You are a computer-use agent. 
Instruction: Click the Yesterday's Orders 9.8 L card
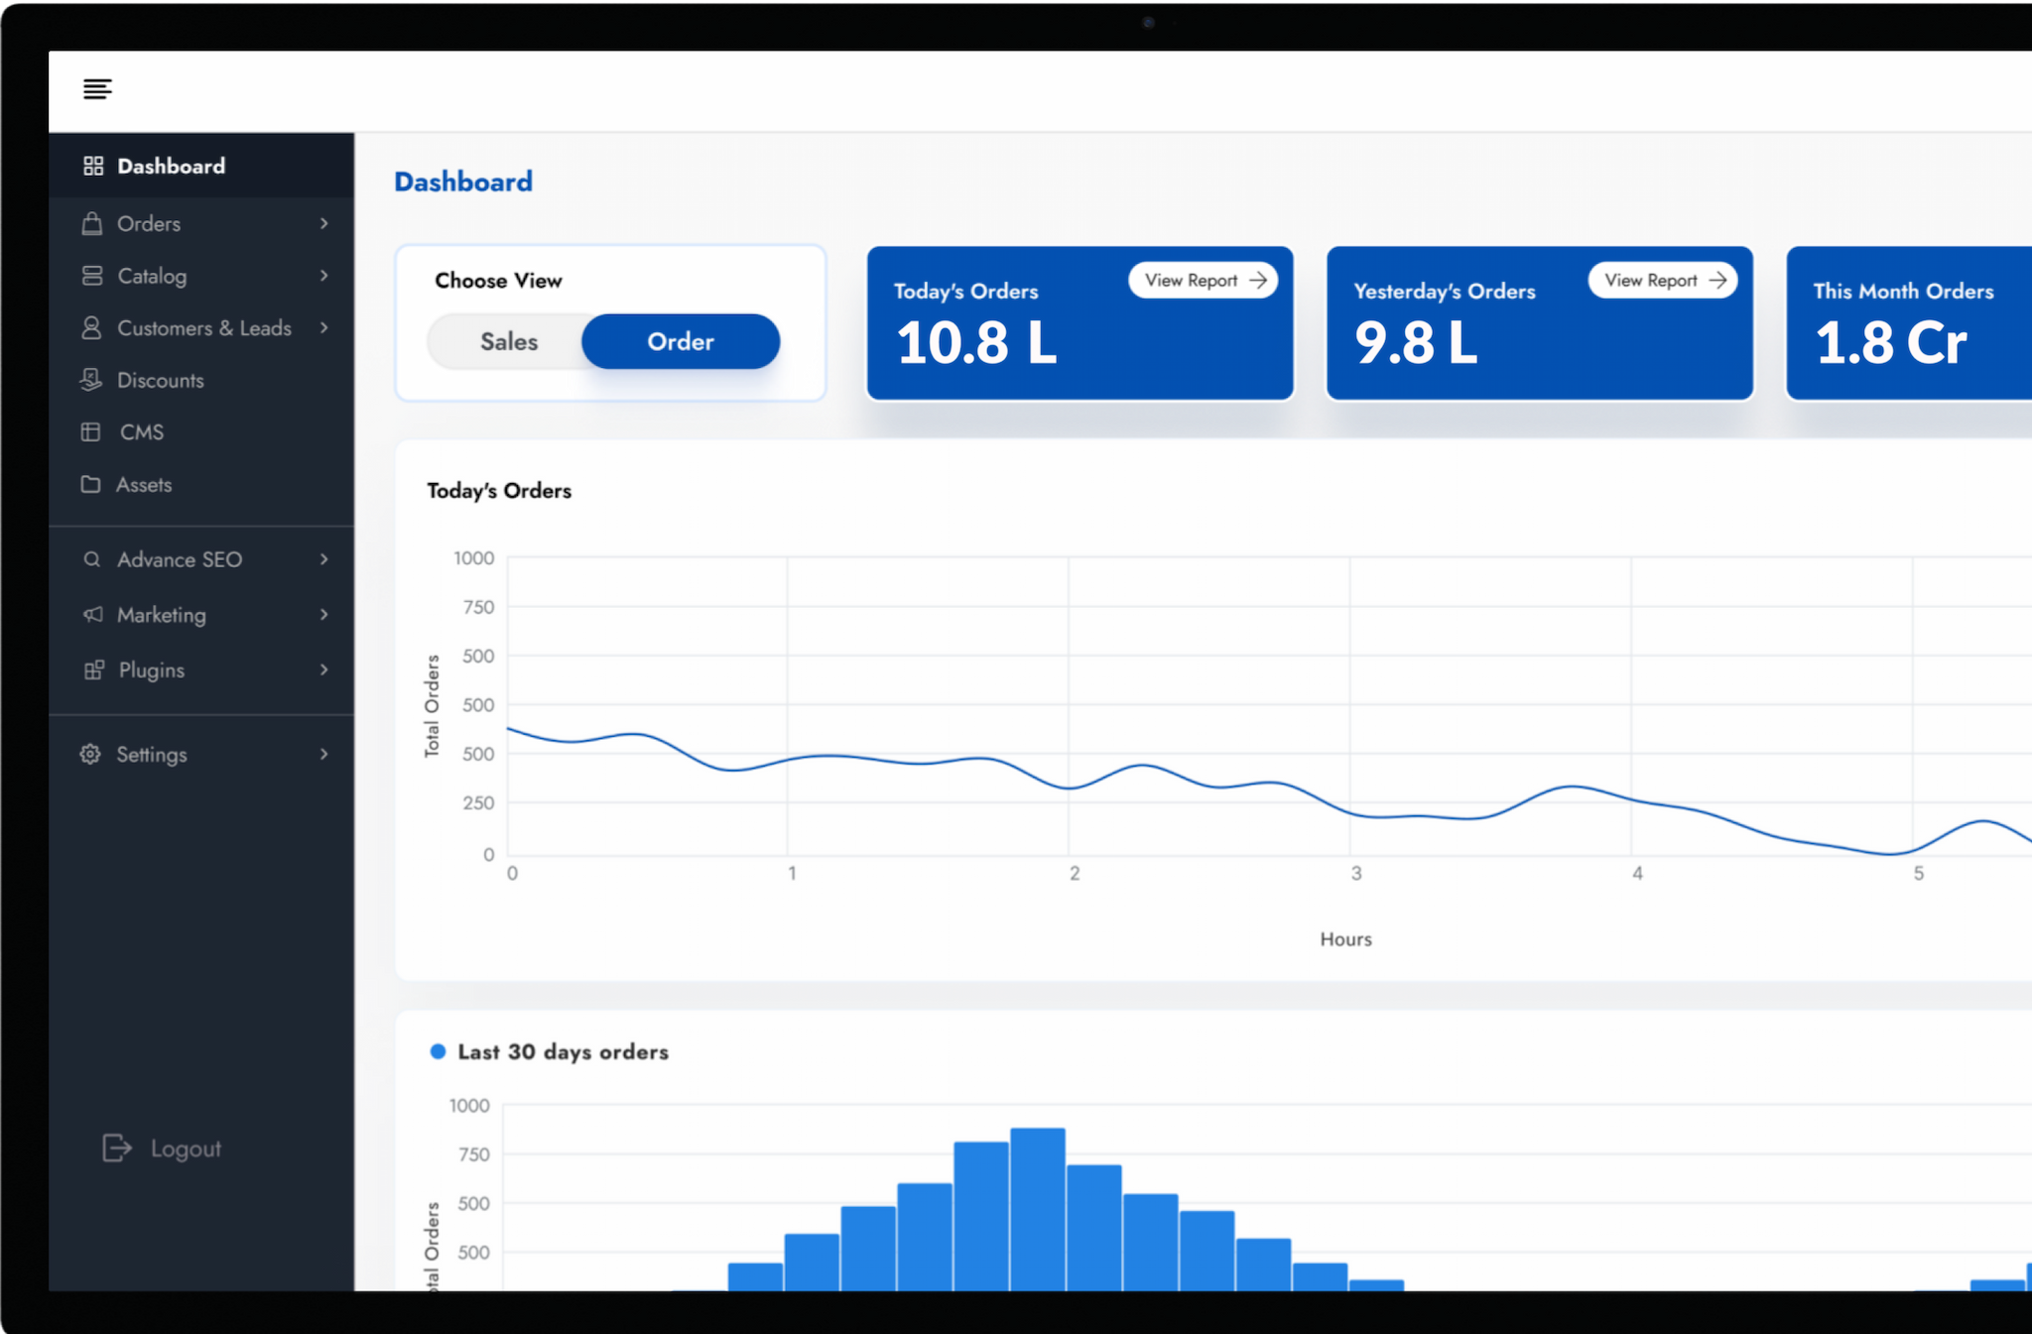coord(1540,323)
